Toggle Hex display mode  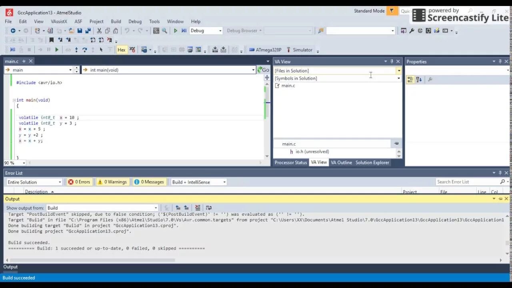point(122,50)
